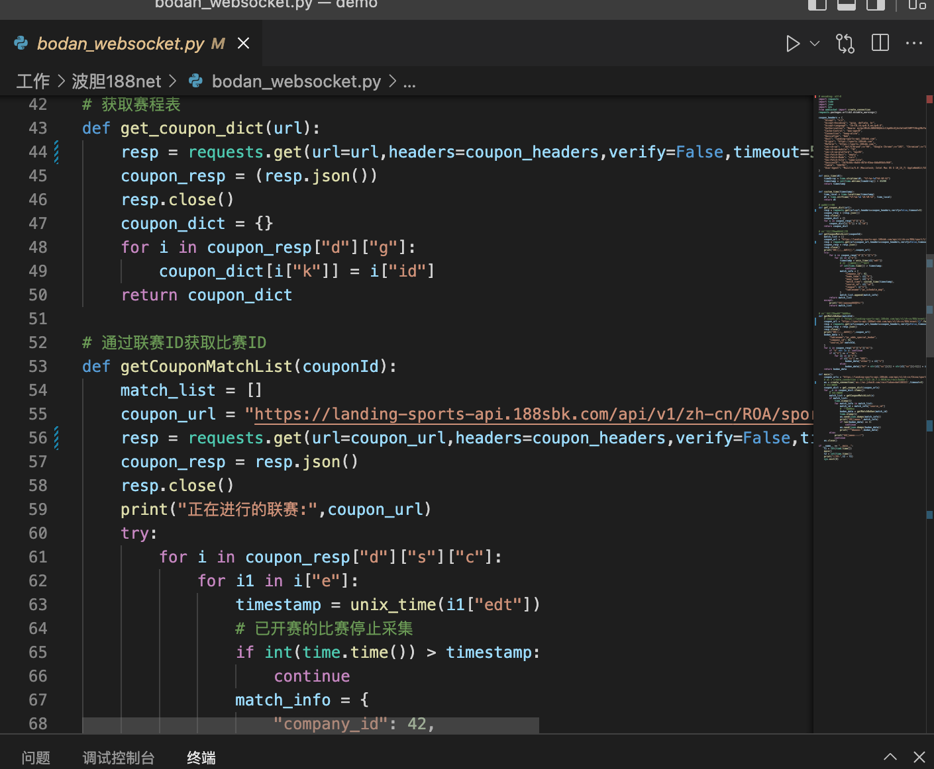Image resolution: width=934 pixels, height=769 pixels.
Task: Click 'coupon_dict = {}' on line 47
Action: point(197,224)
